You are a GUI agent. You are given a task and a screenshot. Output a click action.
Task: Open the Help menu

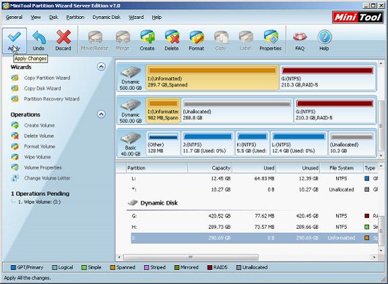click(x=157, y=17)
